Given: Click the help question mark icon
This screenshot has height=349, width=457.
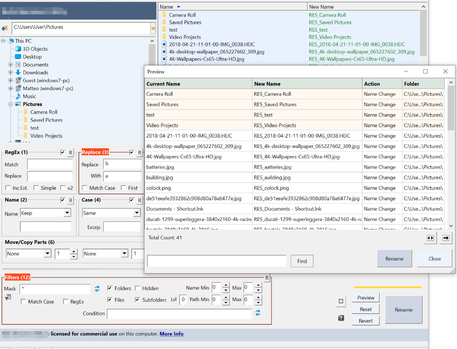Looking at the screenshot, I should pos(341,318).
